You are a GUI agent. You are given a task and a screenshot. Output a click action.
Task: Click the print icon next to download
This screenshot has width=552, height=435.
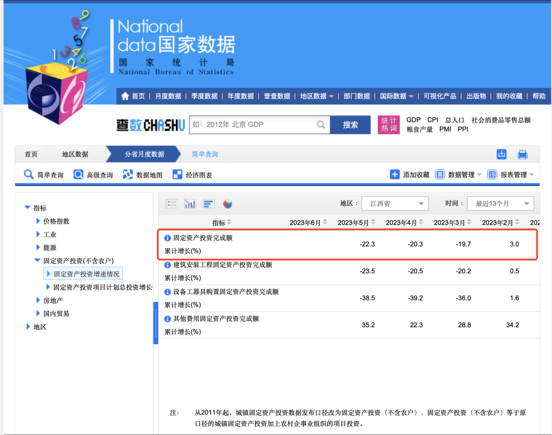click(x=522, y=154)
